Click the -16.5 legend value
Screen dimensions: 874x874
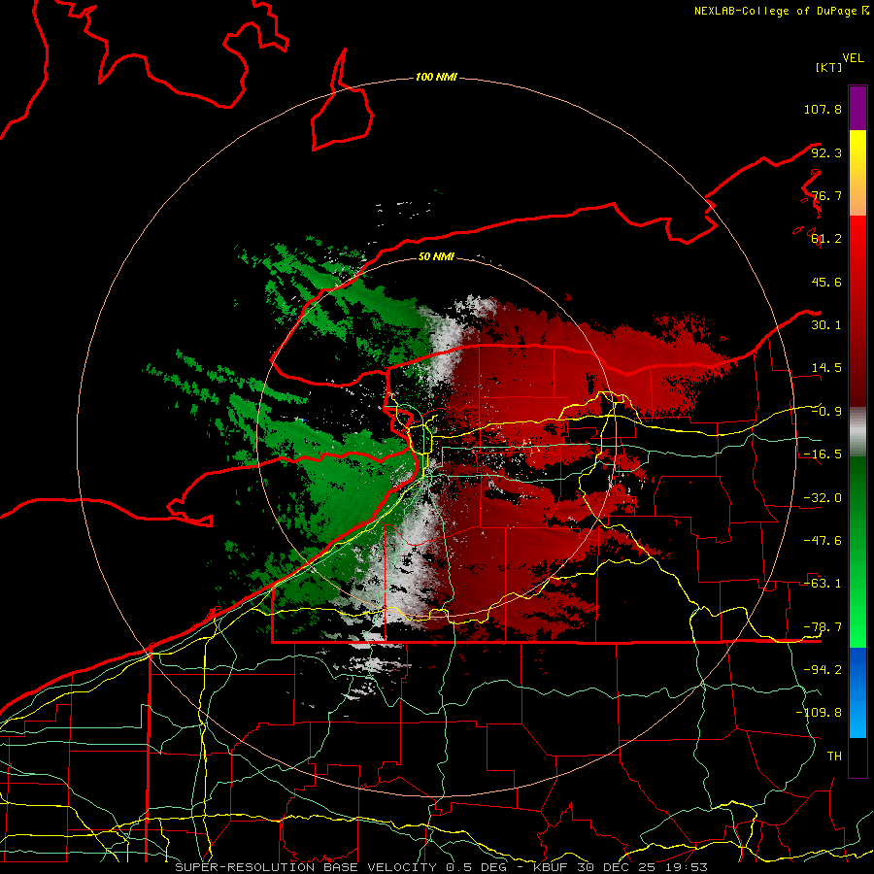[x=823, y=454]
